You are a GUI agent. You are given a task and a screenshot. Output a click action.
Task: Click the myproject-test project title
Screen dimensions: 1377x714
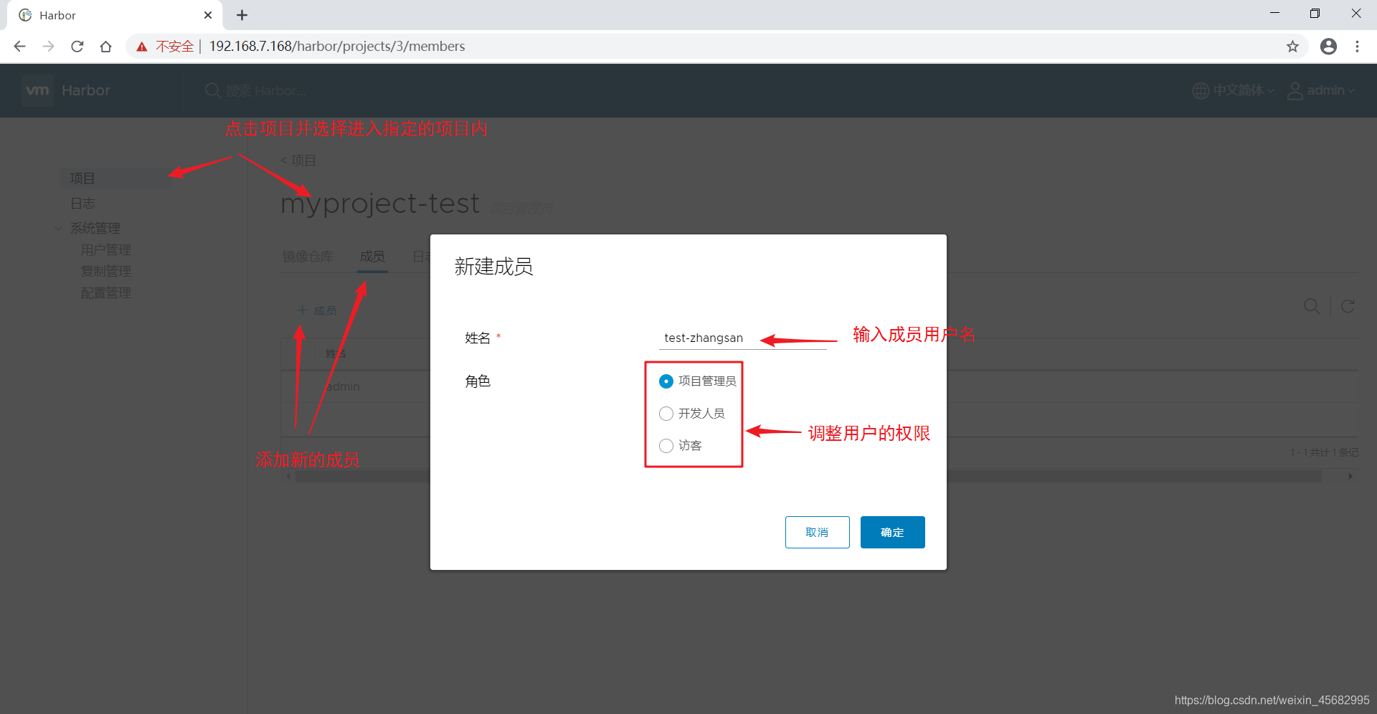pyautogui.click(x=380, y=204)
